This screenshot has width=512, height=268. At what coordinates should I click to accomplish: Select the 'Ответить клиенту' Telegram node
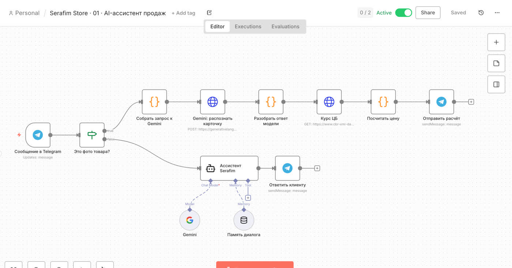287,168
